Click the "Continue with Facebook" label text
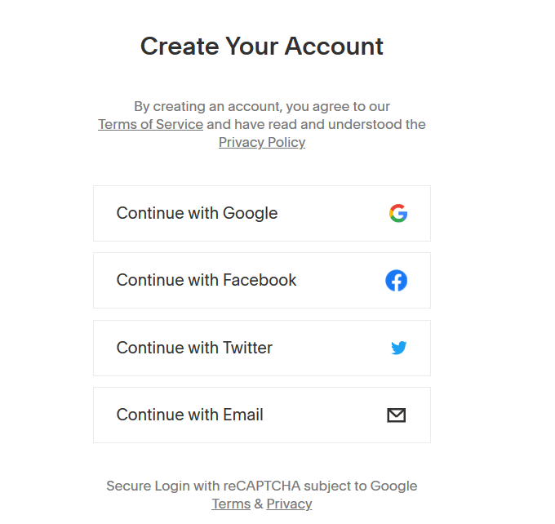Viewport: 555px width, 524px height. 206,280
